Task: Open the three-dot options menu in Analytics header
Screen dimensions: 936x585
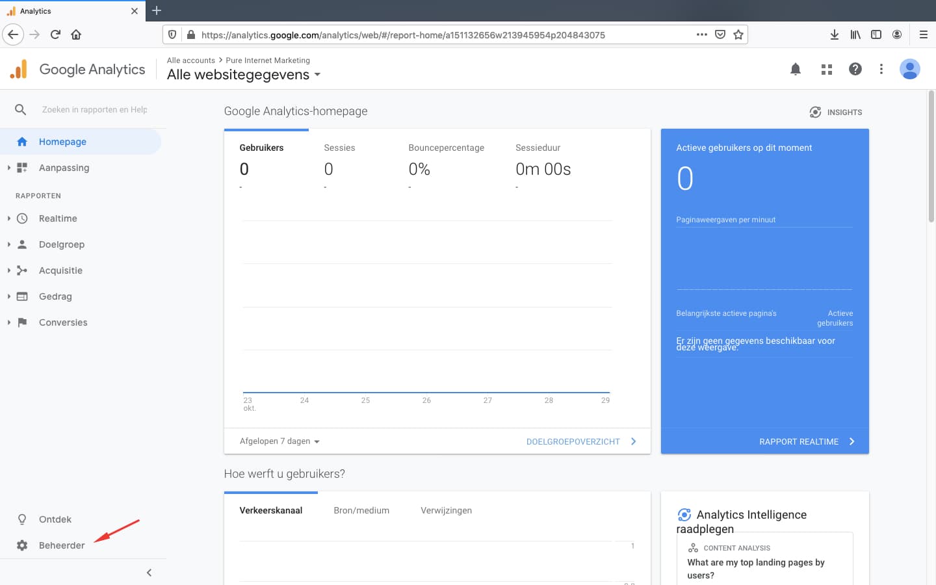Action: click(881, 69)
